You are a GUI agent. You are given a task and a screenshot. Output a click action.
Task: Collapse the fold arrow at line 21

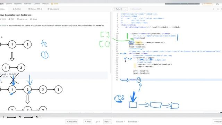[119, 58]
